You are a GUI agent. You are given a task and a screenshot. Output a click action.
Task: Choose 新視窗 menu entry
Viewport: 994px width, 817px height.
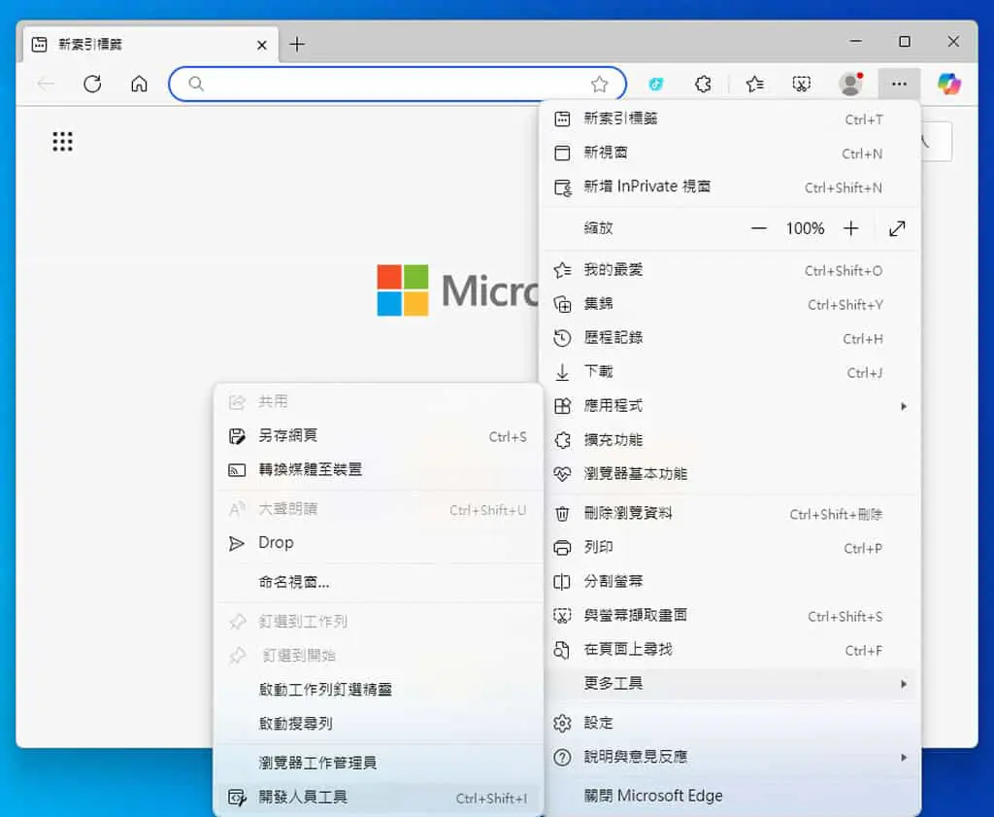pos(730,153)
